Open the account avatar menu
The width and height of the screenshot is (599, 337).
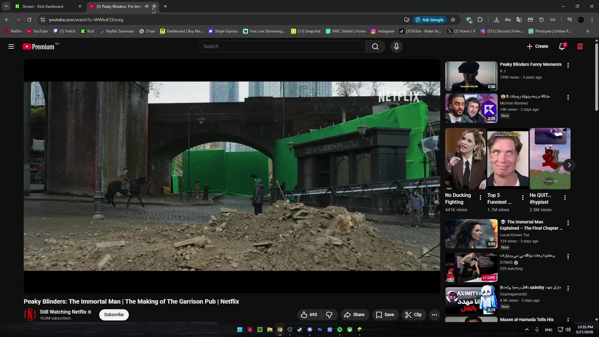point(580,46)
